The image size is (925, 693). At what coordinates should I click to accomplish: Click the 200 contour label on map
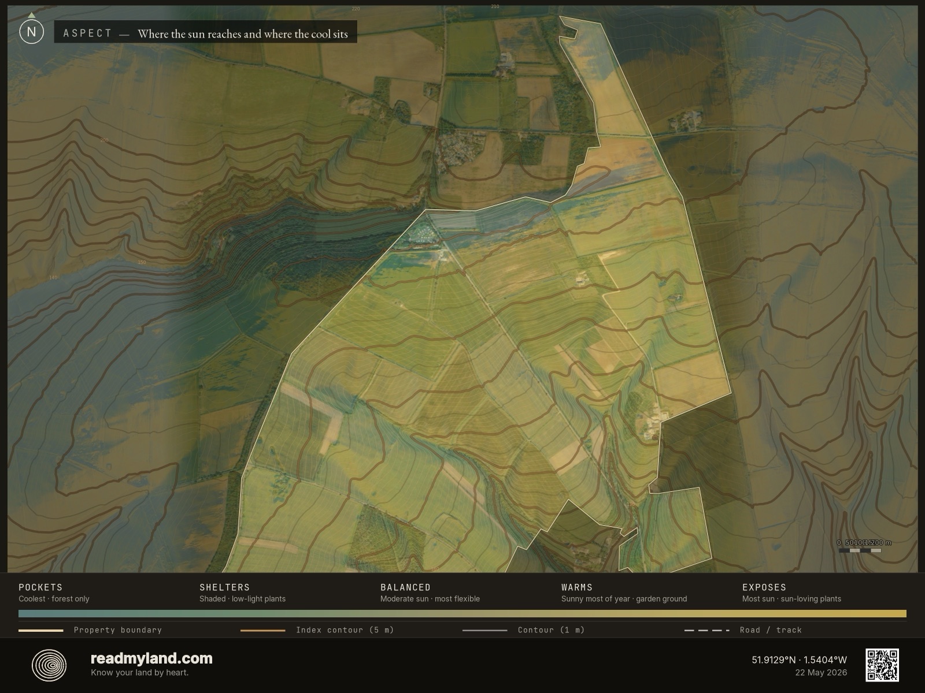104,140
